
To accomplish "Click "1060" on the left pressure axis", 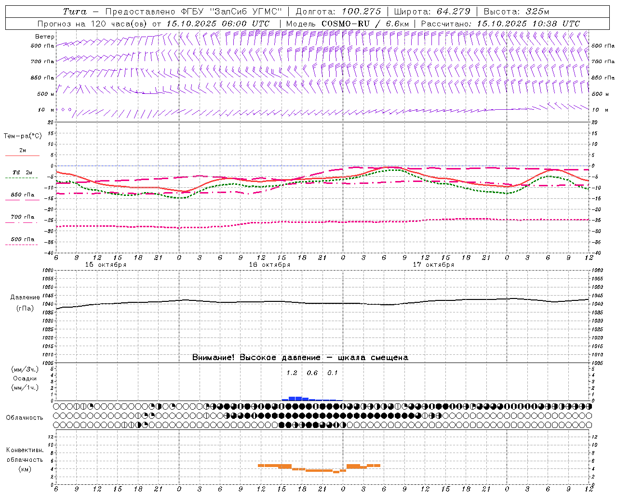I will [48, 271].
